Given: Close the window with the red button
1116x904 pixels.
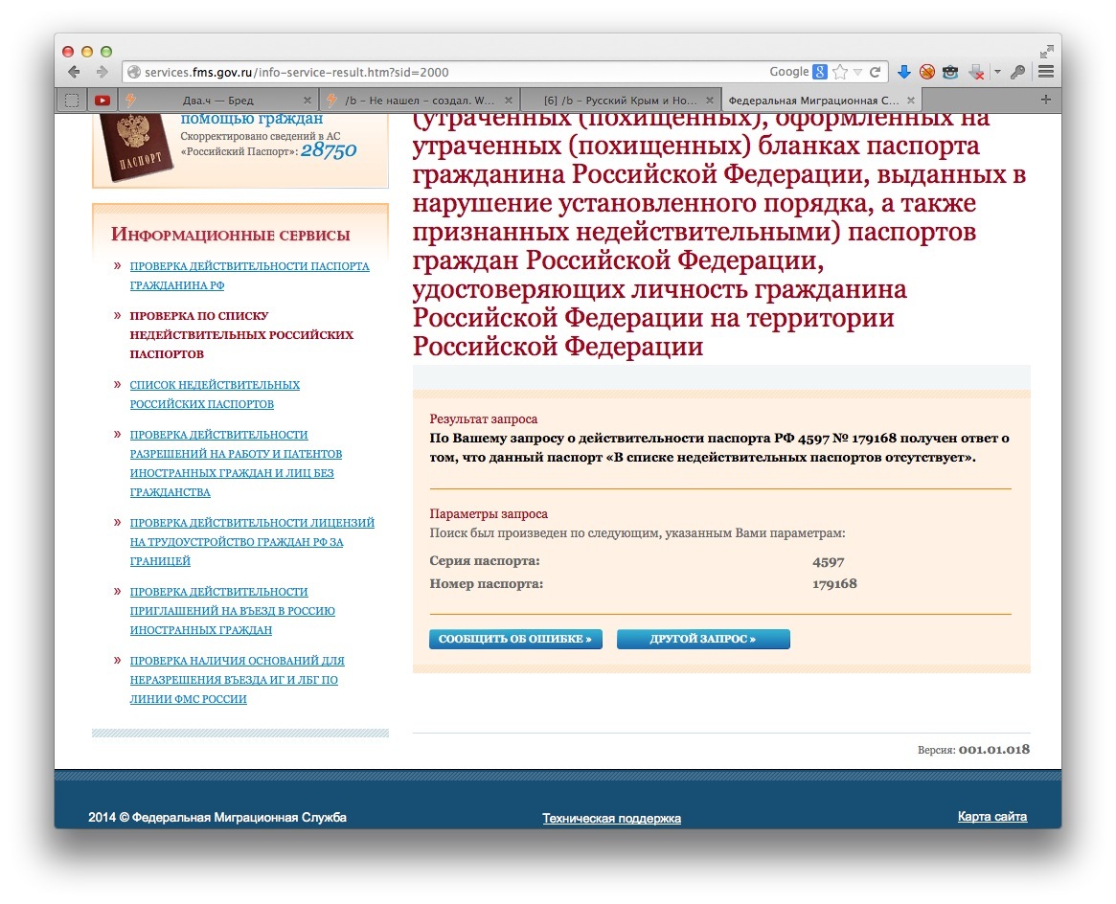Looking at the screenshot, I should (x=68, y=51).
